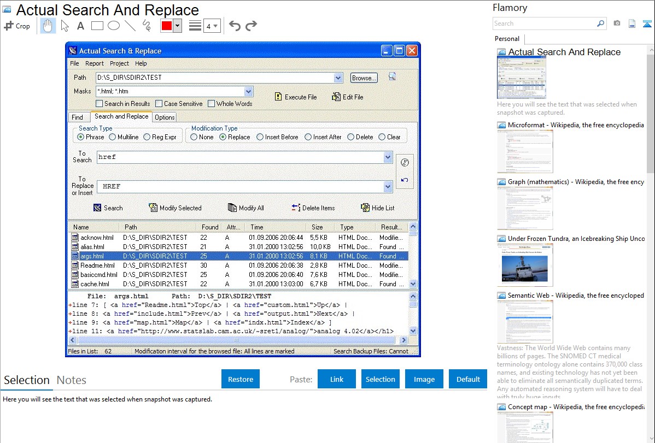Pick the ellipse shape tool
655x443 pixels.
point(114,26)
